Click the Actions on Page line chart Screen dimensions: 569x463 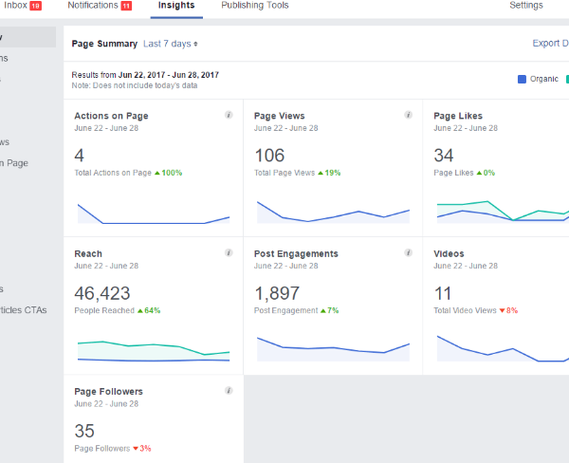tap(154, 213)
